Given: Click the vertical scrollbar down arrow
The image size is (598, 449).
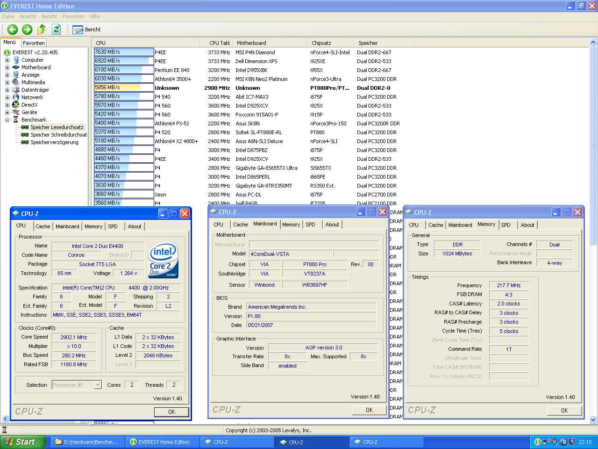Looking at the screenshot, I should 593,420.
